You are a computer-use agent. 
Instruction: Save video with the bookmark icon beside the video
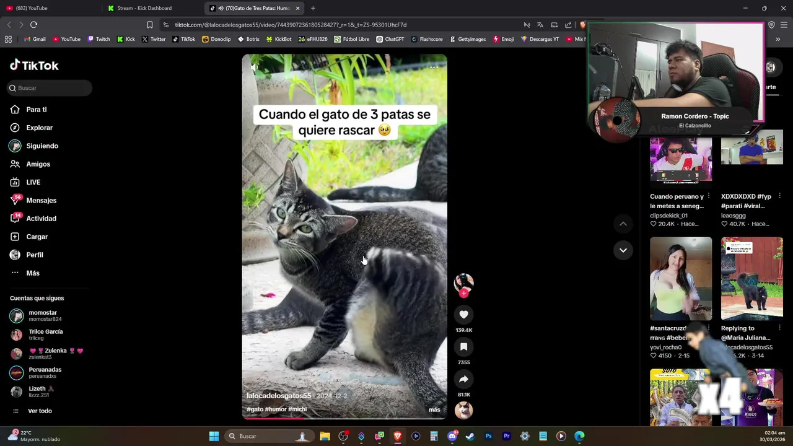click(x=463, y=347)
